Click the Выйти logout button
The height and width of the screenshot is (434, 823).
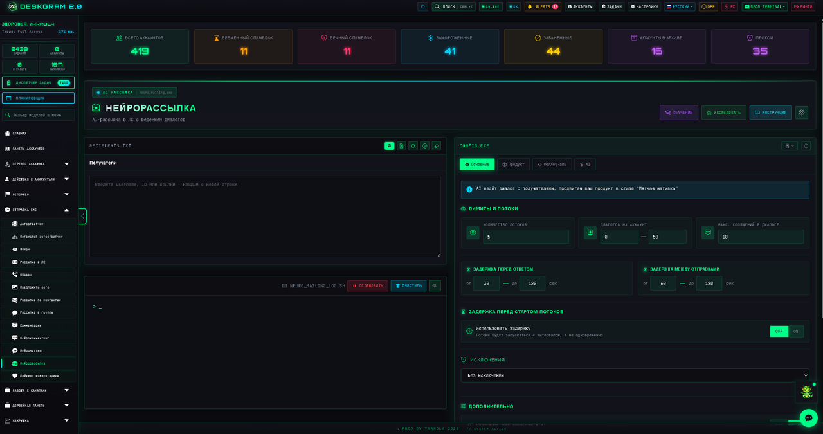[804, 6]
